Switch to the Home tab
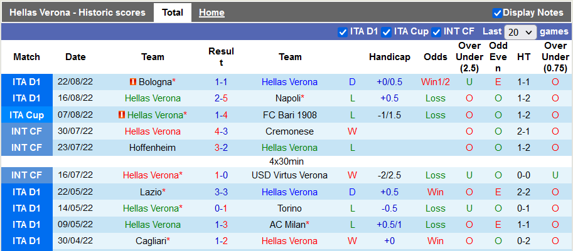Screen dimensions: 573x251 coord(212,13)
